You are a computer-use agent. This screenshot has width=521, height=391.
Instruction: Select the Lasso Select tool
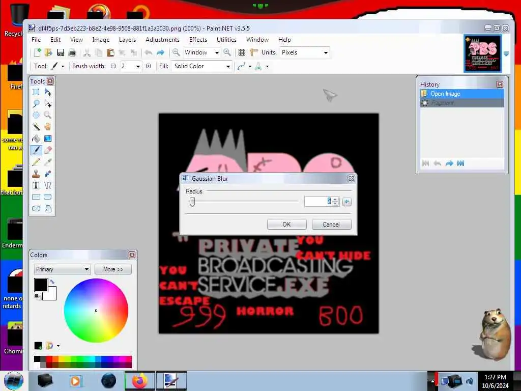36,104
